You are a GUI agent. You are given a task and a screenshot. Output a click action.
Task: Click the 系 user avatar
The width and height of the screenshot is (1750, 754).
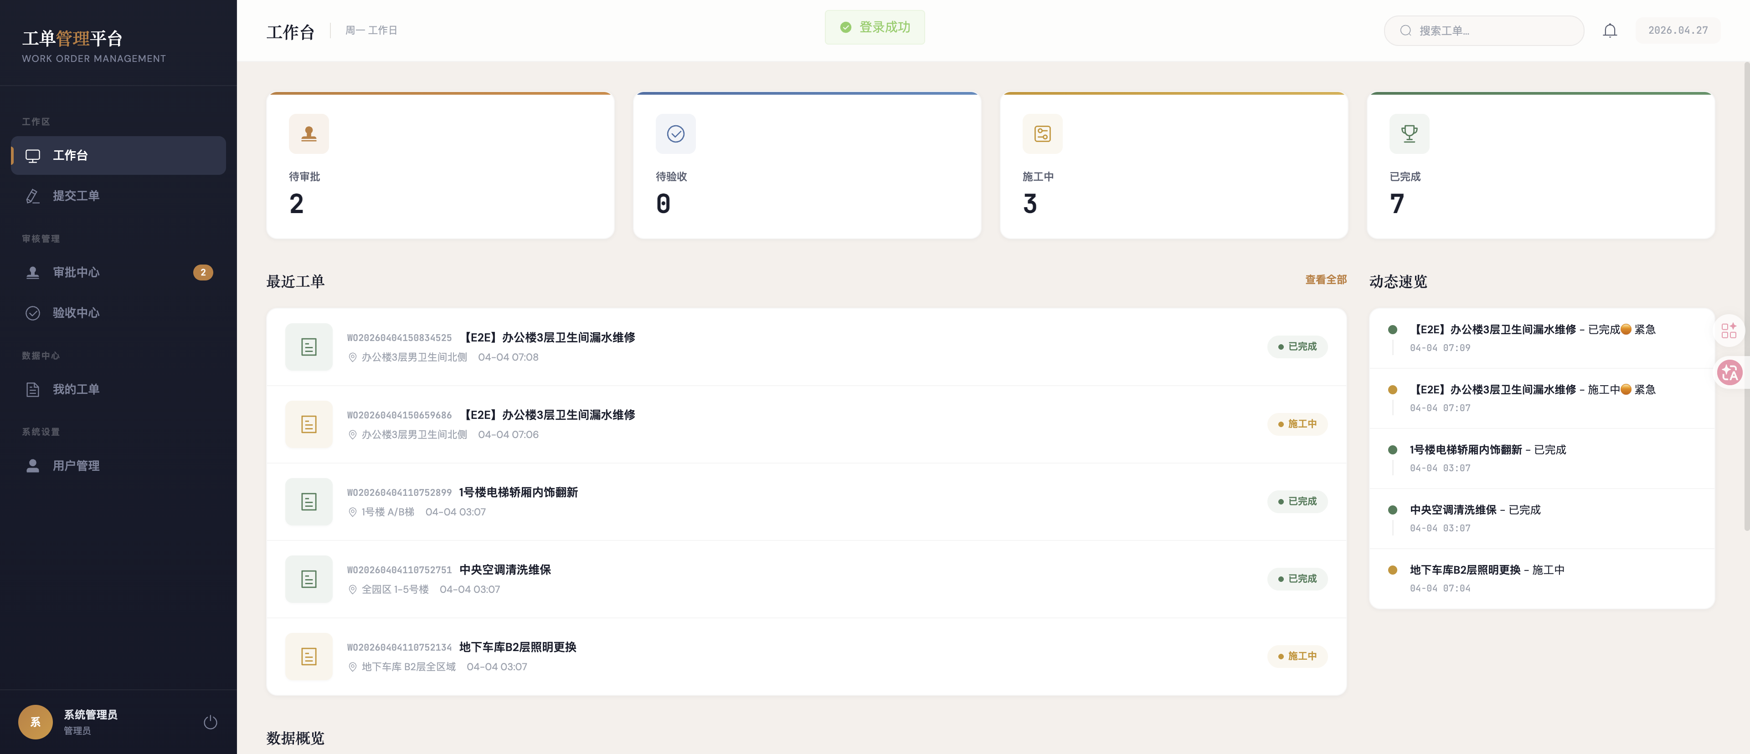(36, 722)
